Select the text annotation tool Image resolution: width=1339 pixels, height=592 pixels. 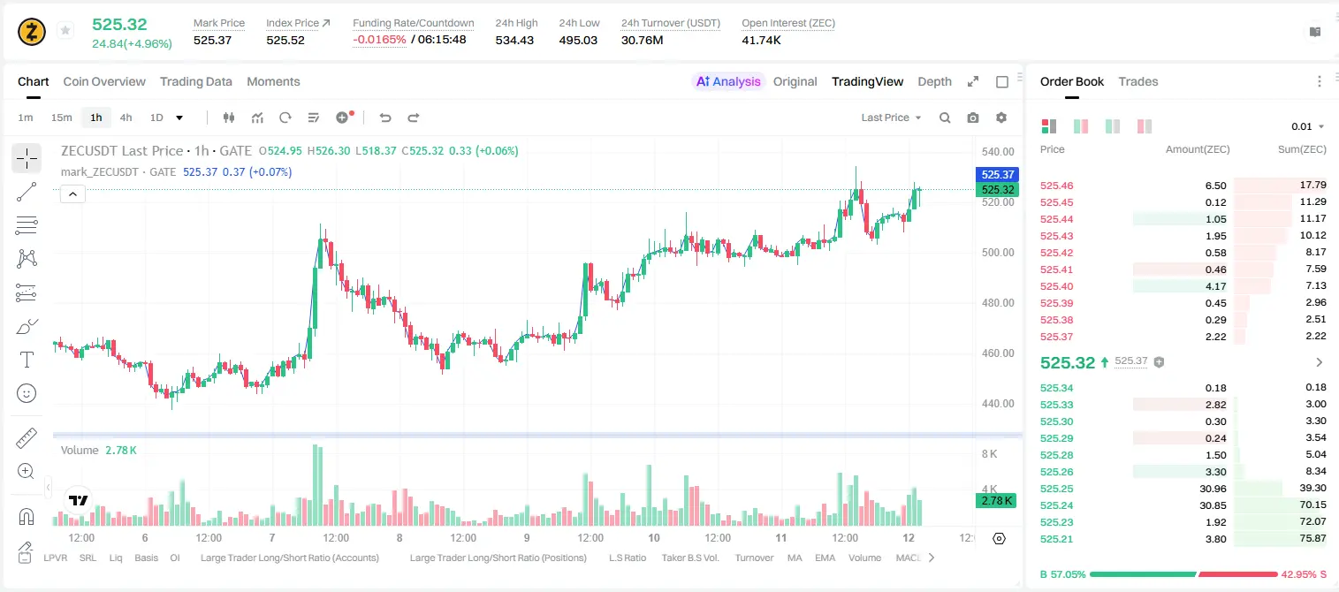(27, 360)
